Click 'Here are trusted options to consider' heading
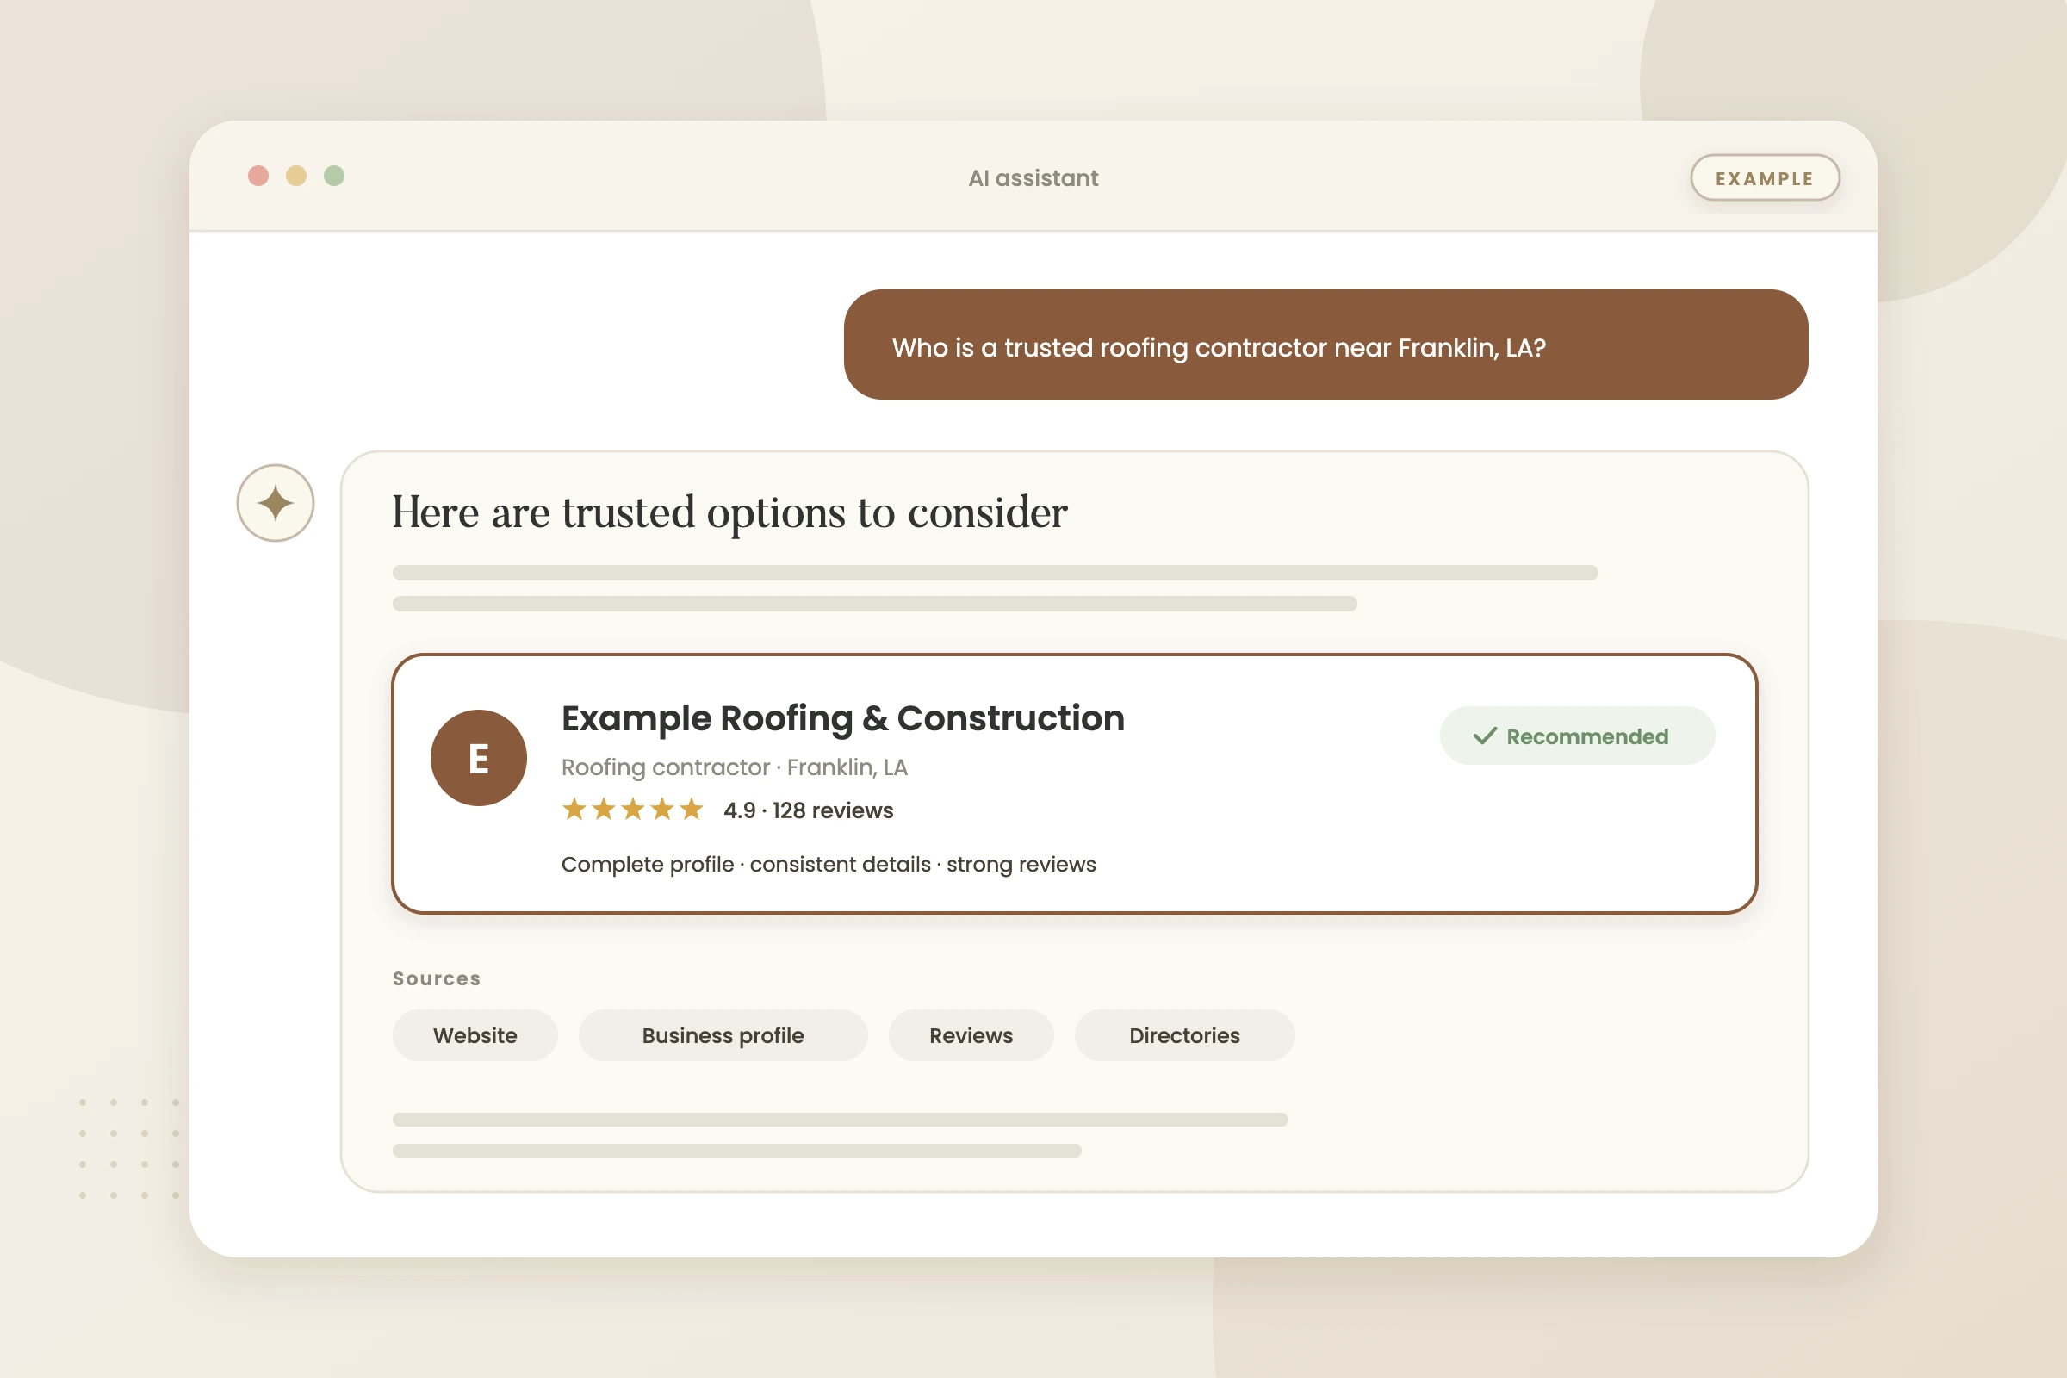2067x1378 pixels. (x=729, y=512)
